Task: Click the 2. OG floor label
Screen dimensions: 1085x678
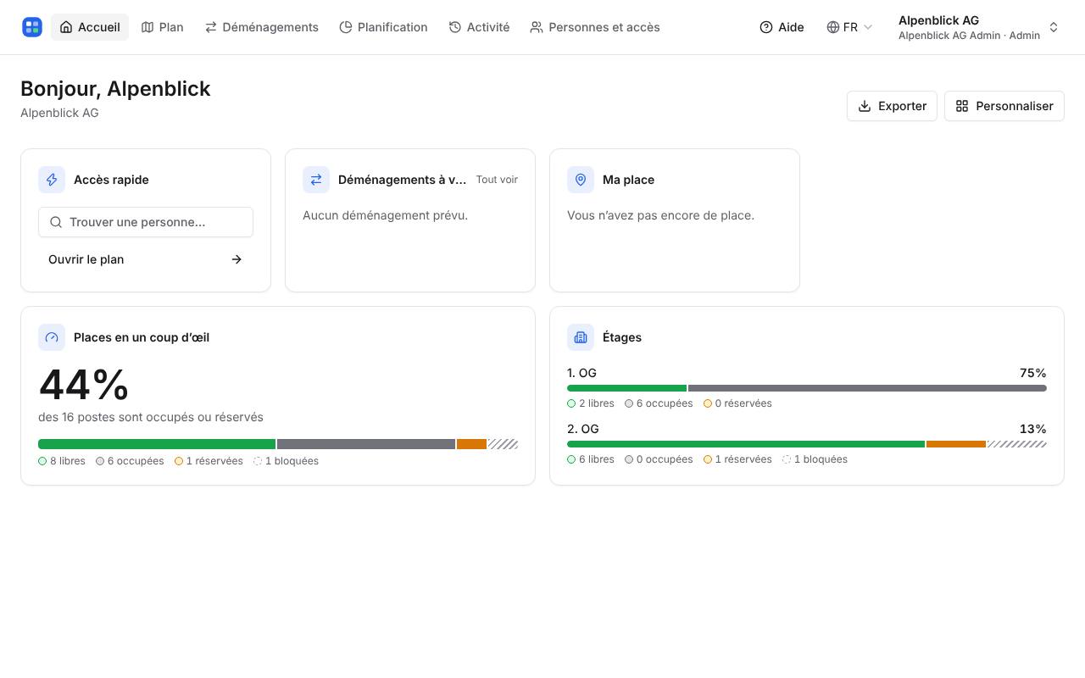Action: (x=583, y=429)
